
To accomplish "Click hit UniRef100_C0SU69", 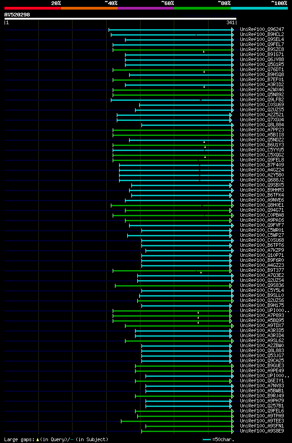I will coord(262,105).
